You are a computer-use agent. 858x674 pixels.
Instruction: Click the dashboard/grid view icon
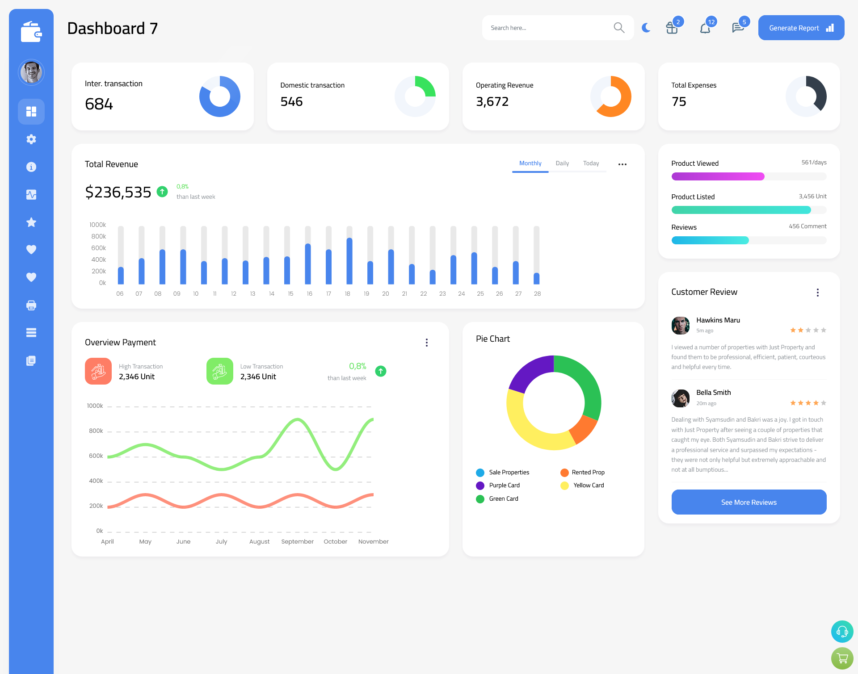(x=31, y=112)
